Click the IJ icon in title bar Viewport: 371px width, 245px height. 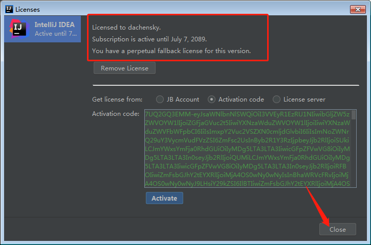pos(9,9)
